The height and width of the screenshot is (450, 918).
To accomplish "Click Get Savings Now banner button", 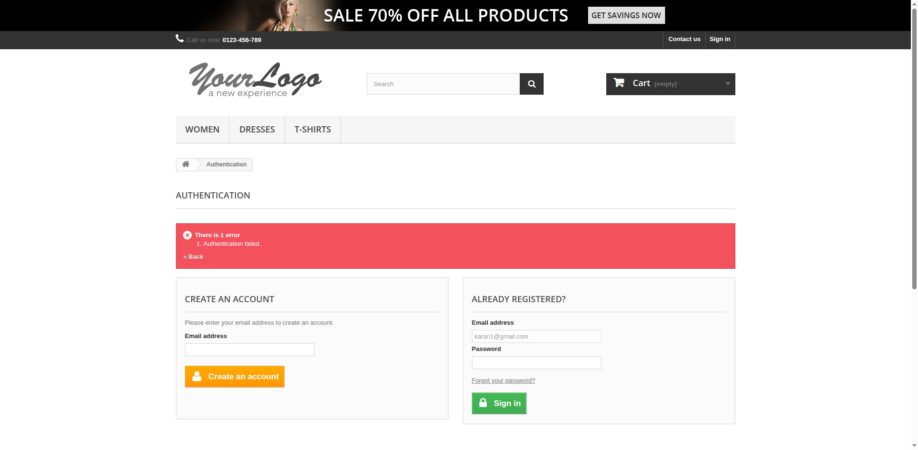I will (x=626, y=15).
